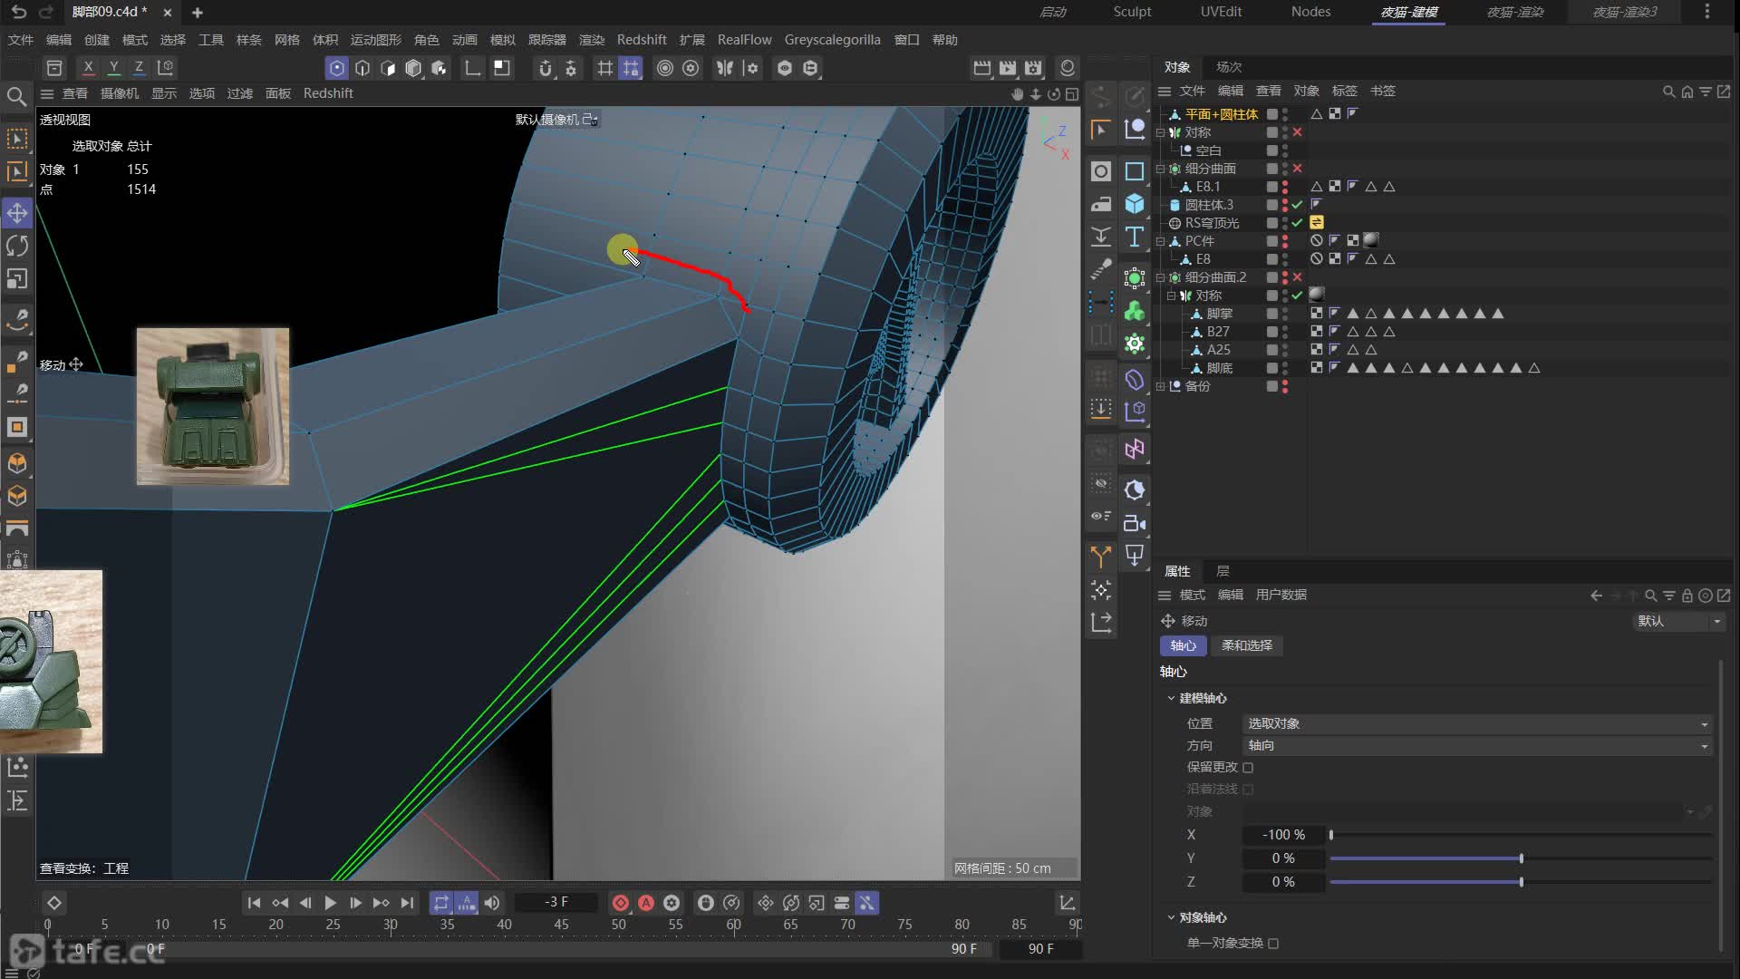Open the 位置 dropdown set to 选取对象

(1476, 723)
